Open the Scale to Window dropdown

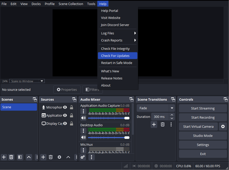tap(27, 81)
